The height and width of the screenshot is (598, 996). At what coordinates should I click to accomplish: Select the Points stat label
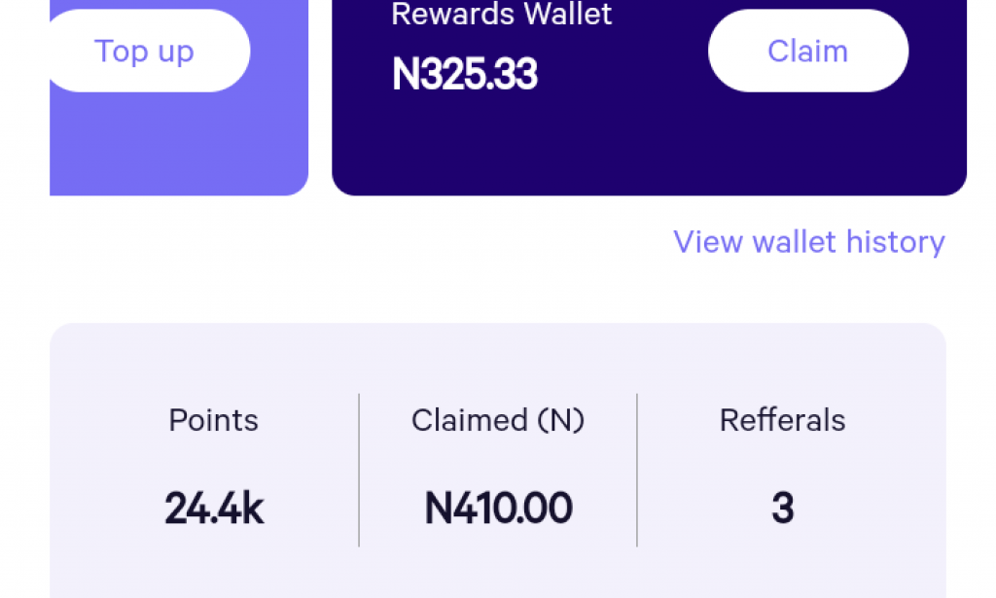[x=213, y=420]
